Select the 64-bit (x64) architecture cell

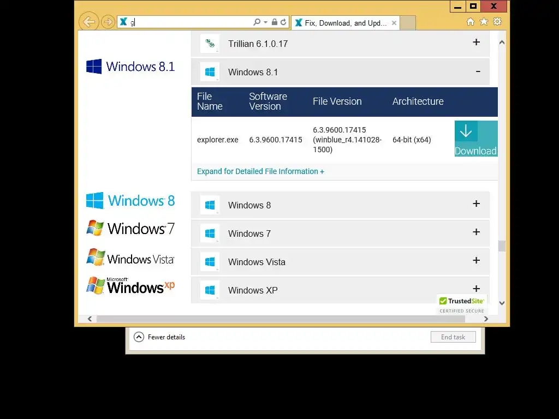coord(412,140)
